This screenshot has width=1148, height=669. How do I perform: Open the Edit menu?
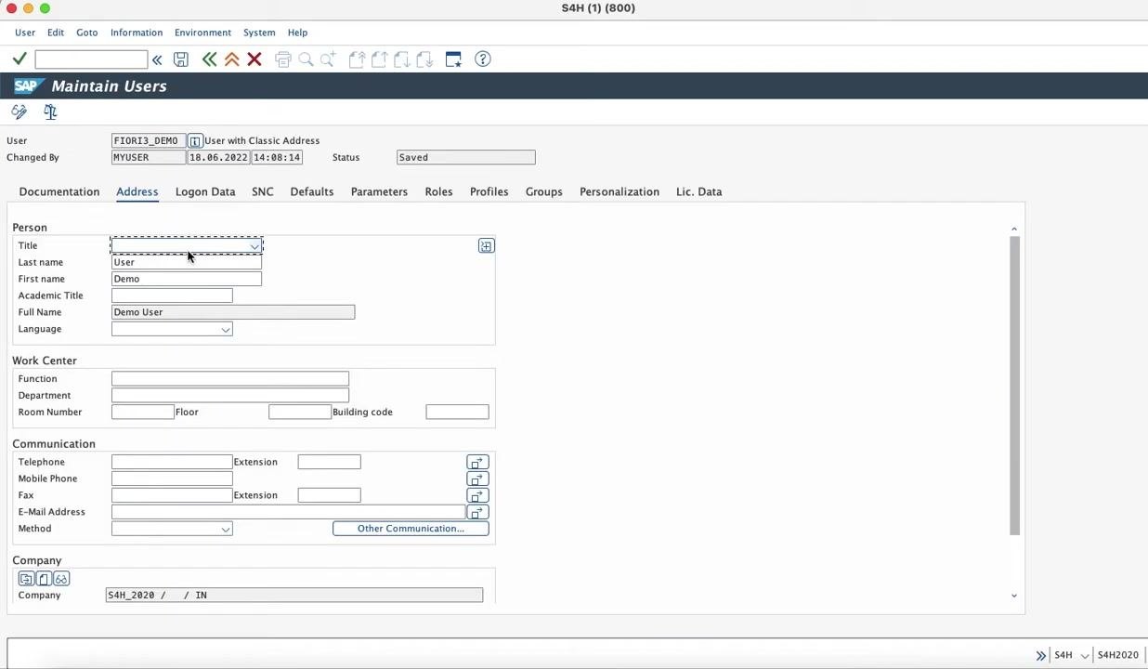tap(56, 33)
